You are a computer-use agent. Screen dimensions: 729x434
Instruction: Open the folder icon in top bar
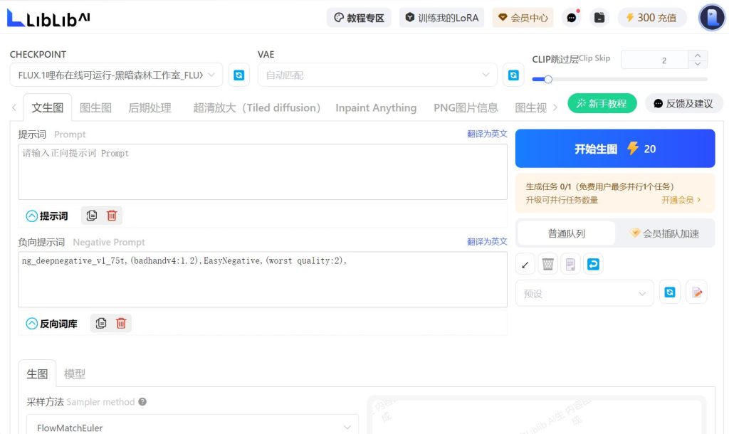click(599, 18)
